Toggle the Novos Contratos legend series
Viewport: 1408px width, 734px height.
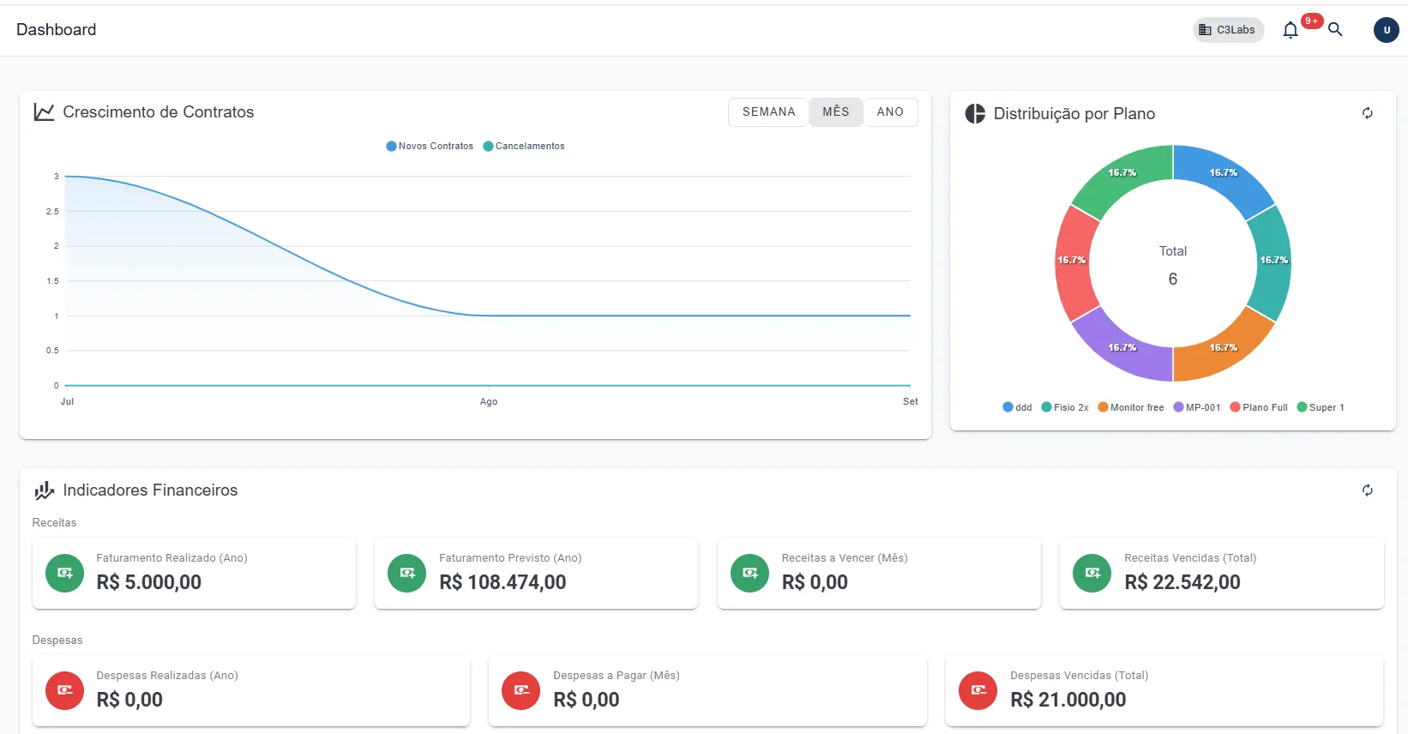click(430, 146)
